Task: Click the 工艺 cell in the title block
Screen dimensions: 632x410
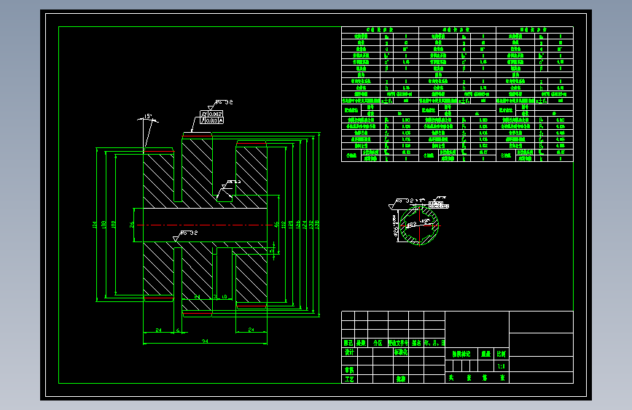Action: point(349,379)
